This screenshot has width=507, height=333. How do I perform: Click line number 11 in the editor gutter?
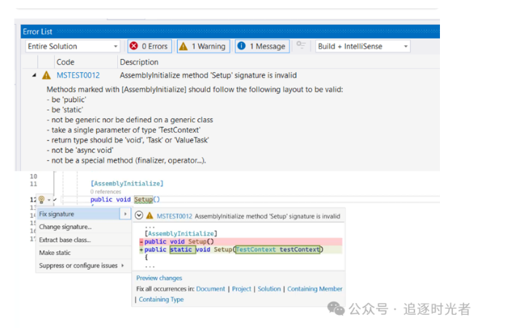(34, 184)
